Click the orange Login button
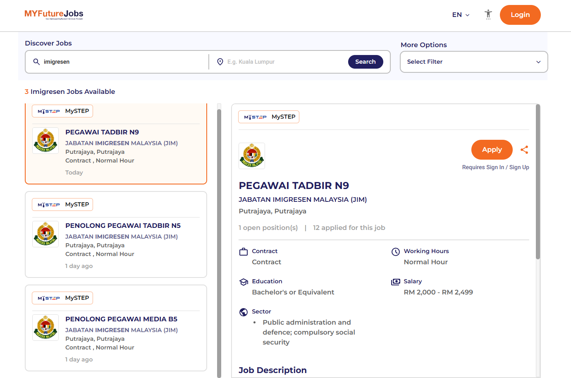Screen dimensions: 571x378 (520, 15)
